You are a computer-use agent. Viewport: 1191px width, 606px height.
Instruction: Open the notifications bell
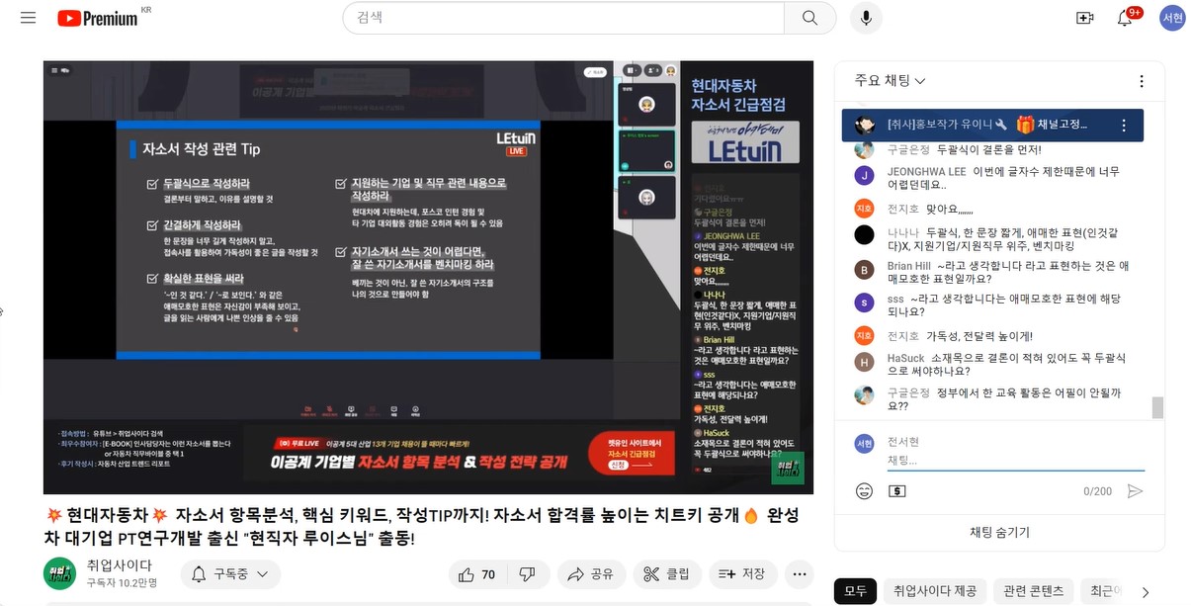(1125, 18)
